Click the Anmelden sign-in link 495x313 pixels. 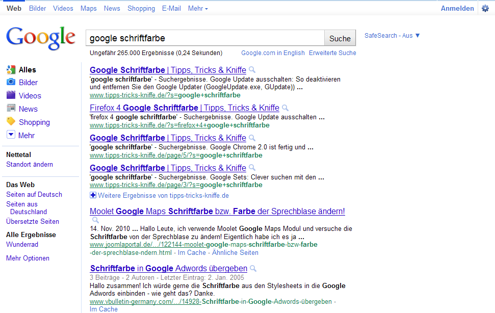click(457, 9)
